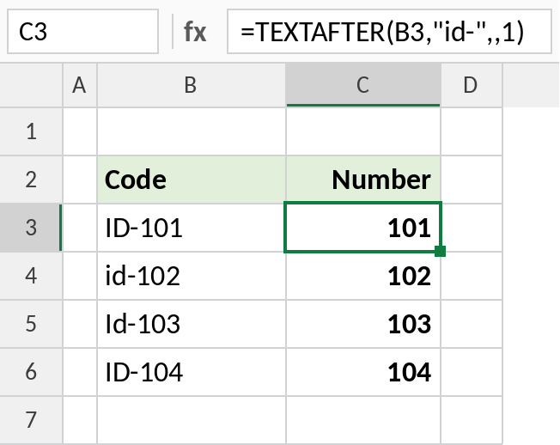The height and width of the screenshot is (445, 560).
Task: Select row 2 header
Action: point(31,180)
